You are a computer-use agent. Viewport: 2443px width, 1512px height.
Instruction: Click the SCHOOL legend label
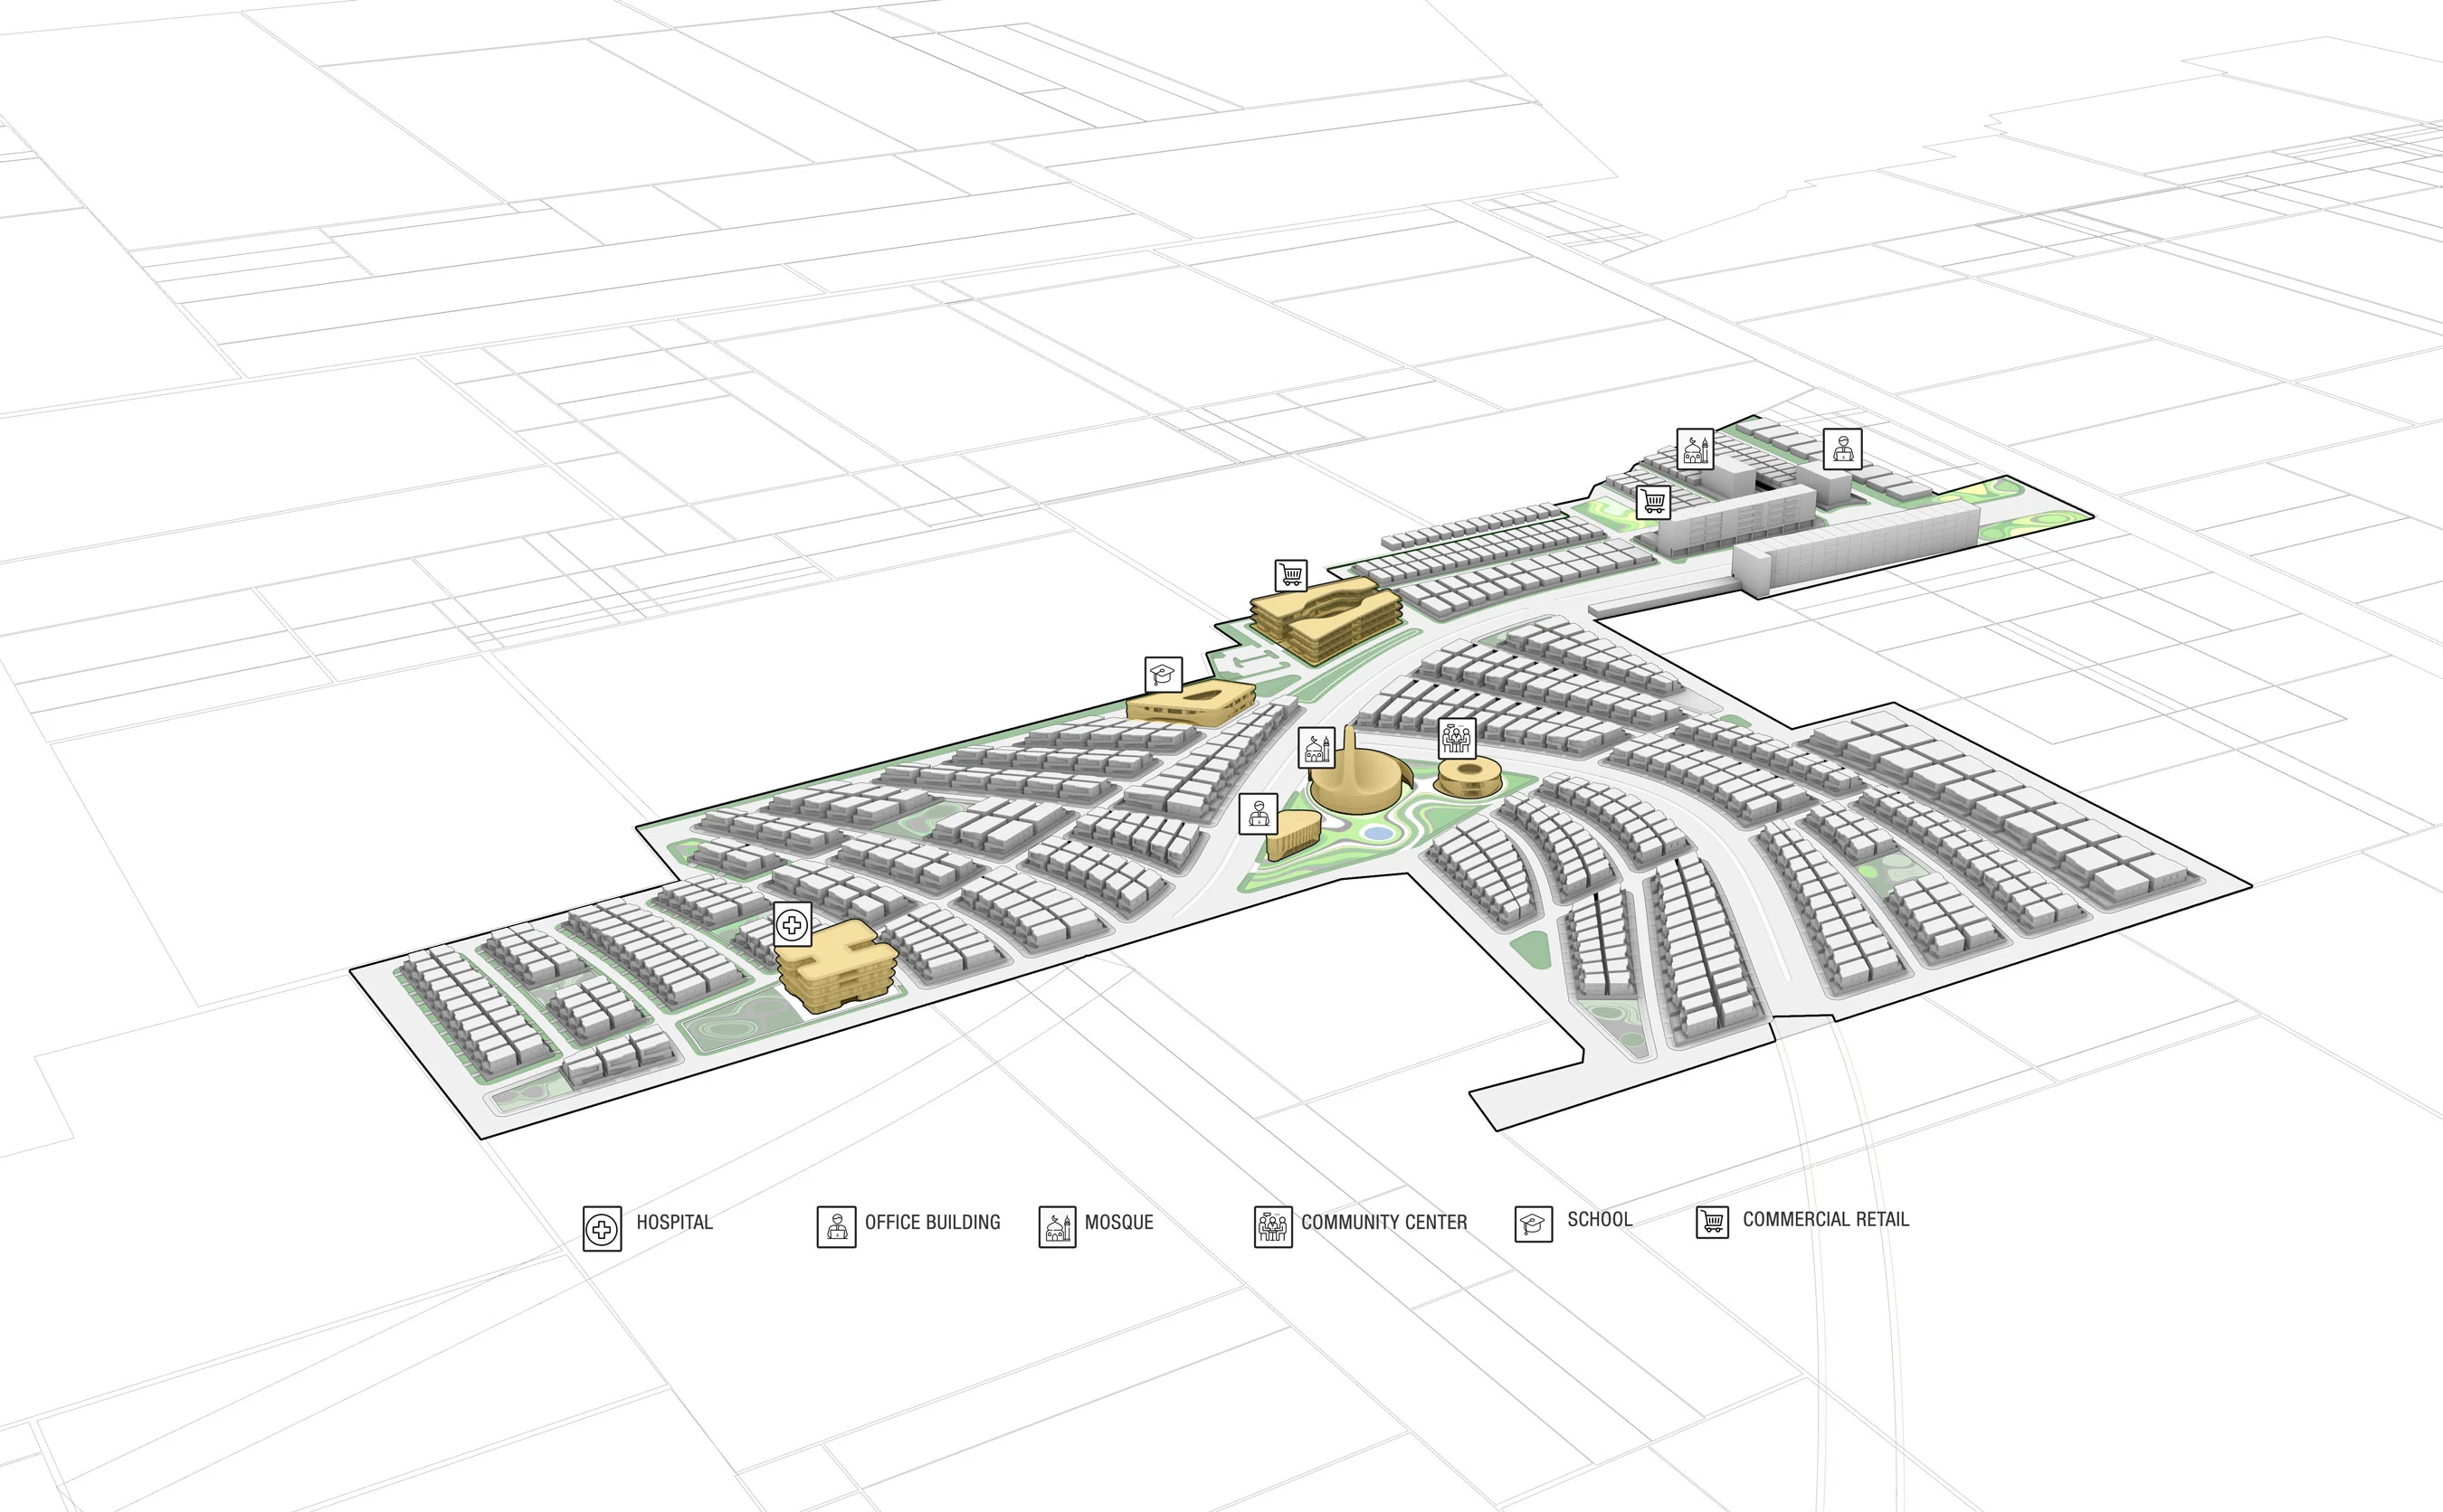click(1600, 1220)
